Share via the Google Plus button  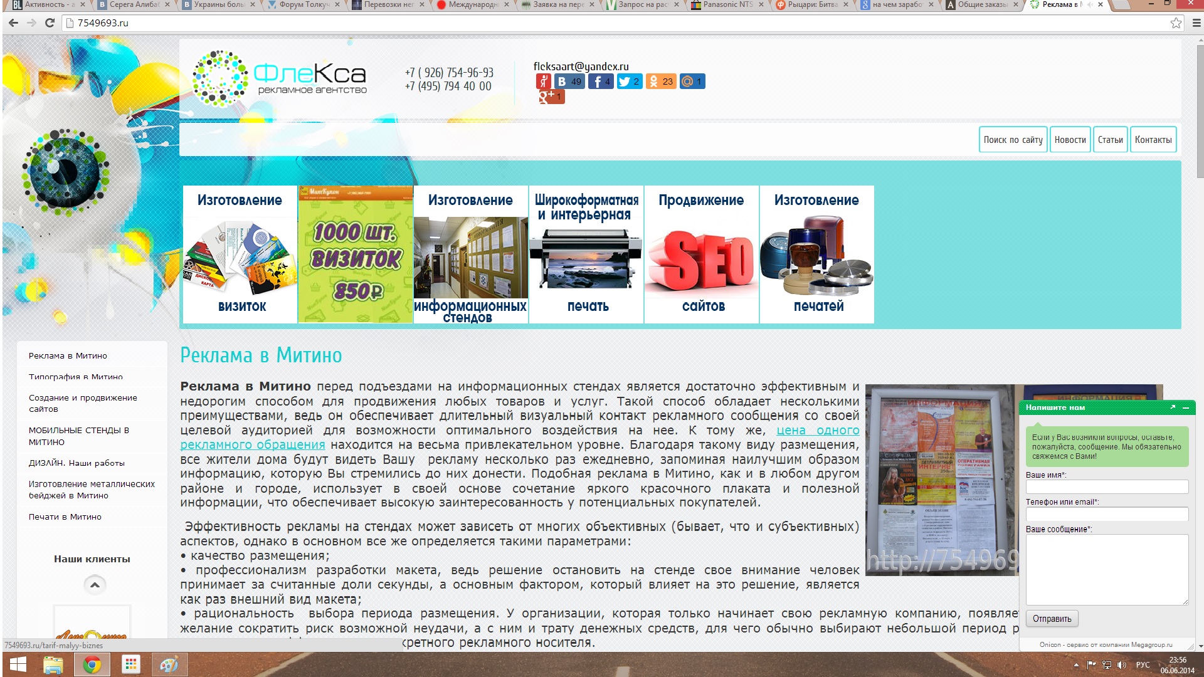[551, 97]
